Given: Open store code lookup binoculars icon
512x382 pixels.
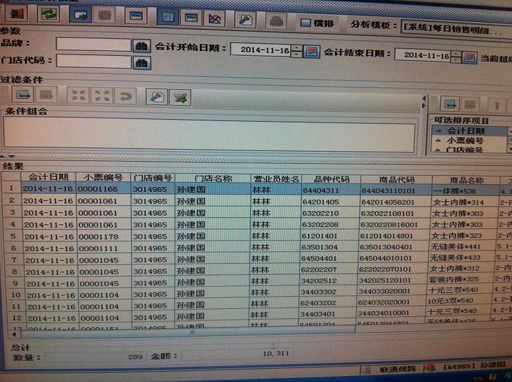Looking at the screenshot, I should [141, 63].
